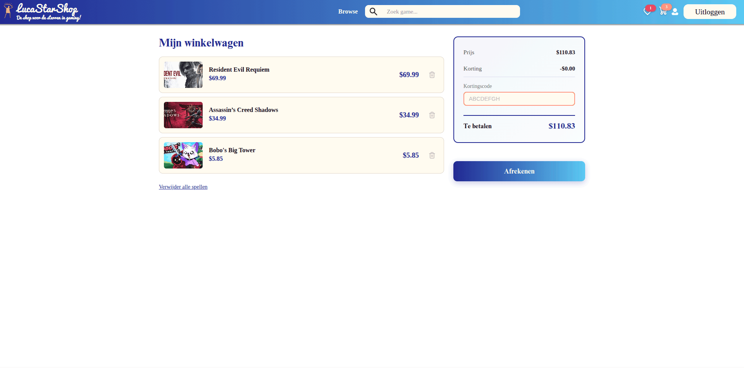Image resolution: width=744 pixels, height=368 pixels.
Task: Select the Bobo's Big Tower title
Action: click(232, 150)
